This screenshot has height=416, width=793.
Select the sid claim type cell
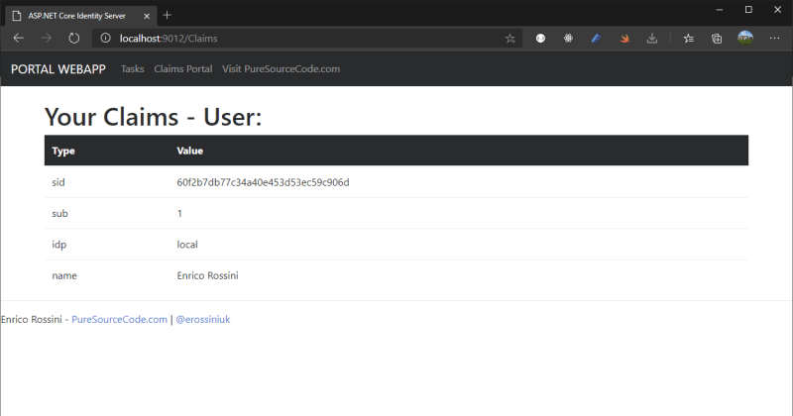[x=58, y=182]
